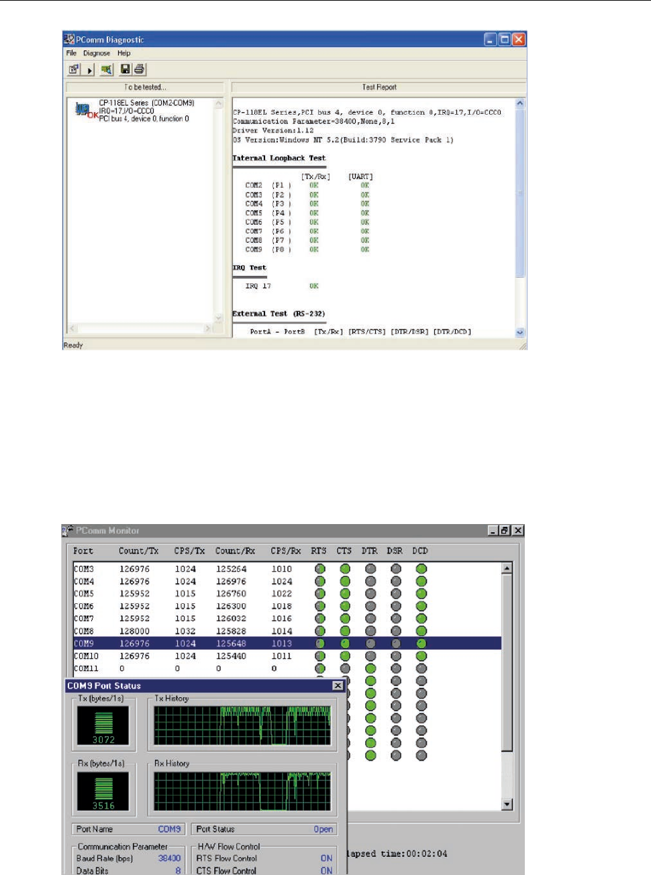651x875 pixels.
Task: Select the COM6 row in PComm Monitor
Action: [x=287, y=607]
